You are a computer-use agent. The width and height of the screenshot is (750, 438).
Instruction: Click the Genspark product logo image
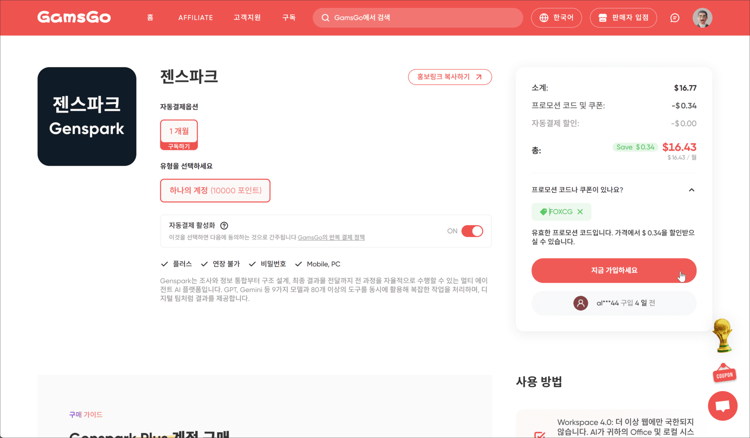pyautogui.click(x=87, y=116)
